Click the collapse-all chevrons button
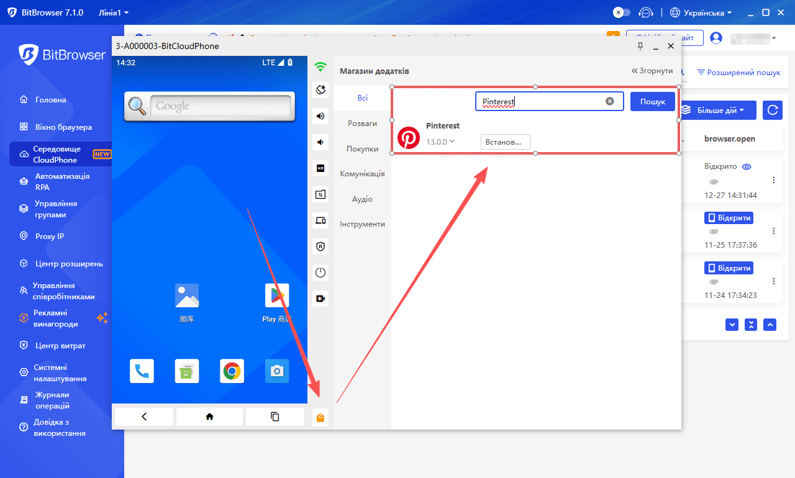The height and width of the screenshot is (478, 795). pos(751,325)
